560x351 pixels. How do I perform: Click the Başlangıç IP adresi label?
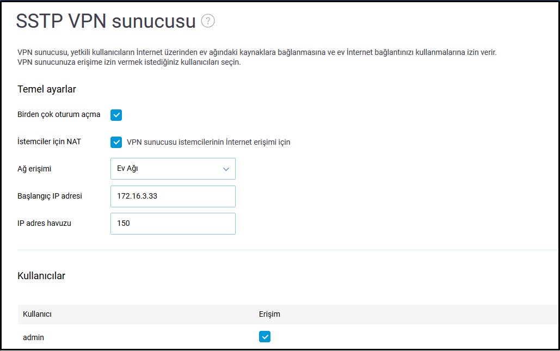click(50, 196)
